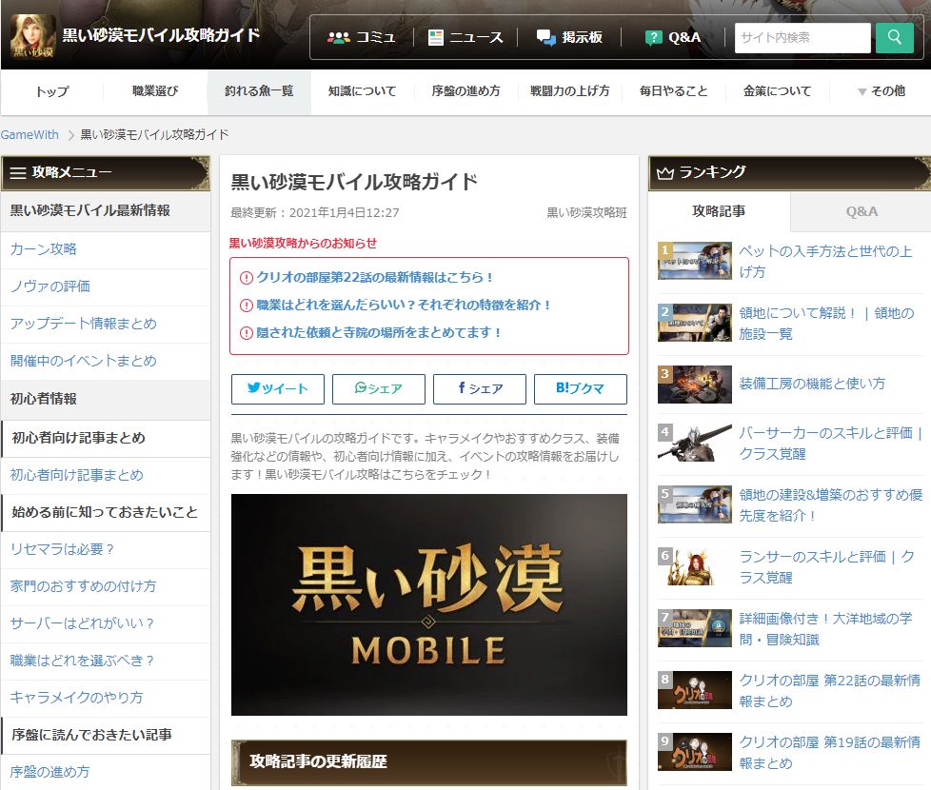Open rank 1 pet article thumbnail
The image size is (931, 790).
point(694,261)
